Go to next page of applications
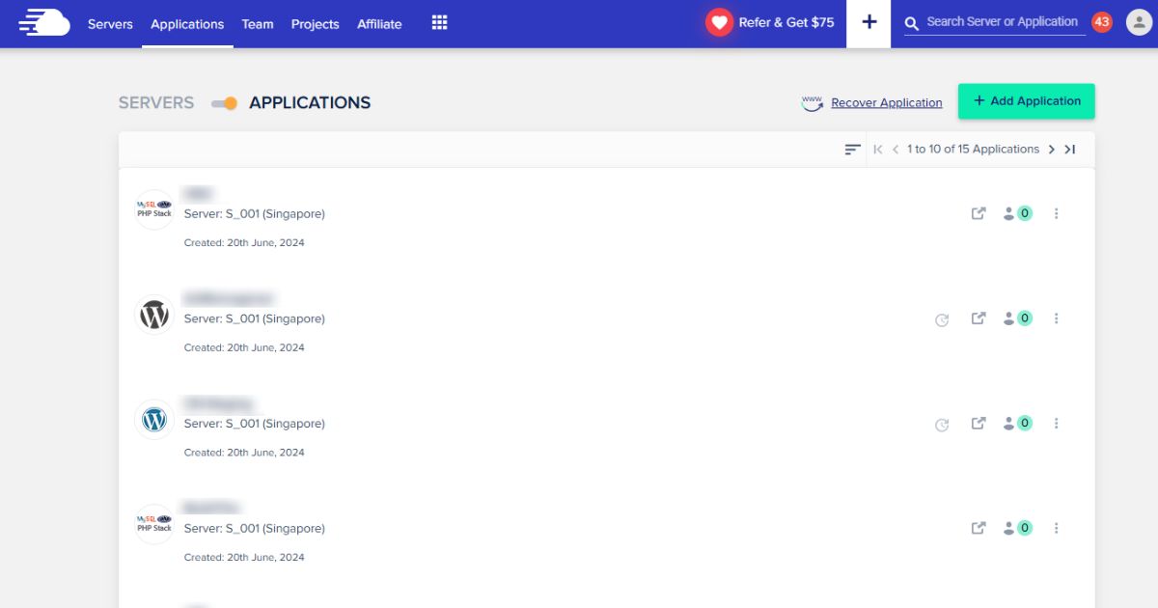The width and height of the screenshot is (1158, 608). pyautogui.click(x=1052, y=150)
